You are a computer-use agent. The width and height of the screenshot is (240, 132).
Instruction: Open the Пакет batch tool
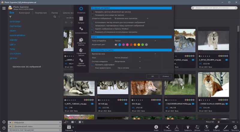click(x=177, y=128)
